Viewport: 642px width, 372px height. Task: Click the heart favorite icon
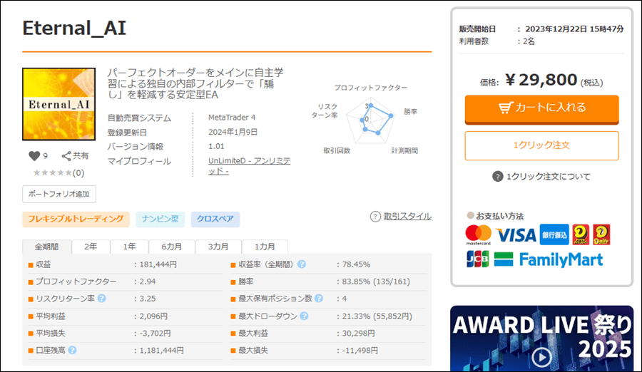[x=34, y=156]
